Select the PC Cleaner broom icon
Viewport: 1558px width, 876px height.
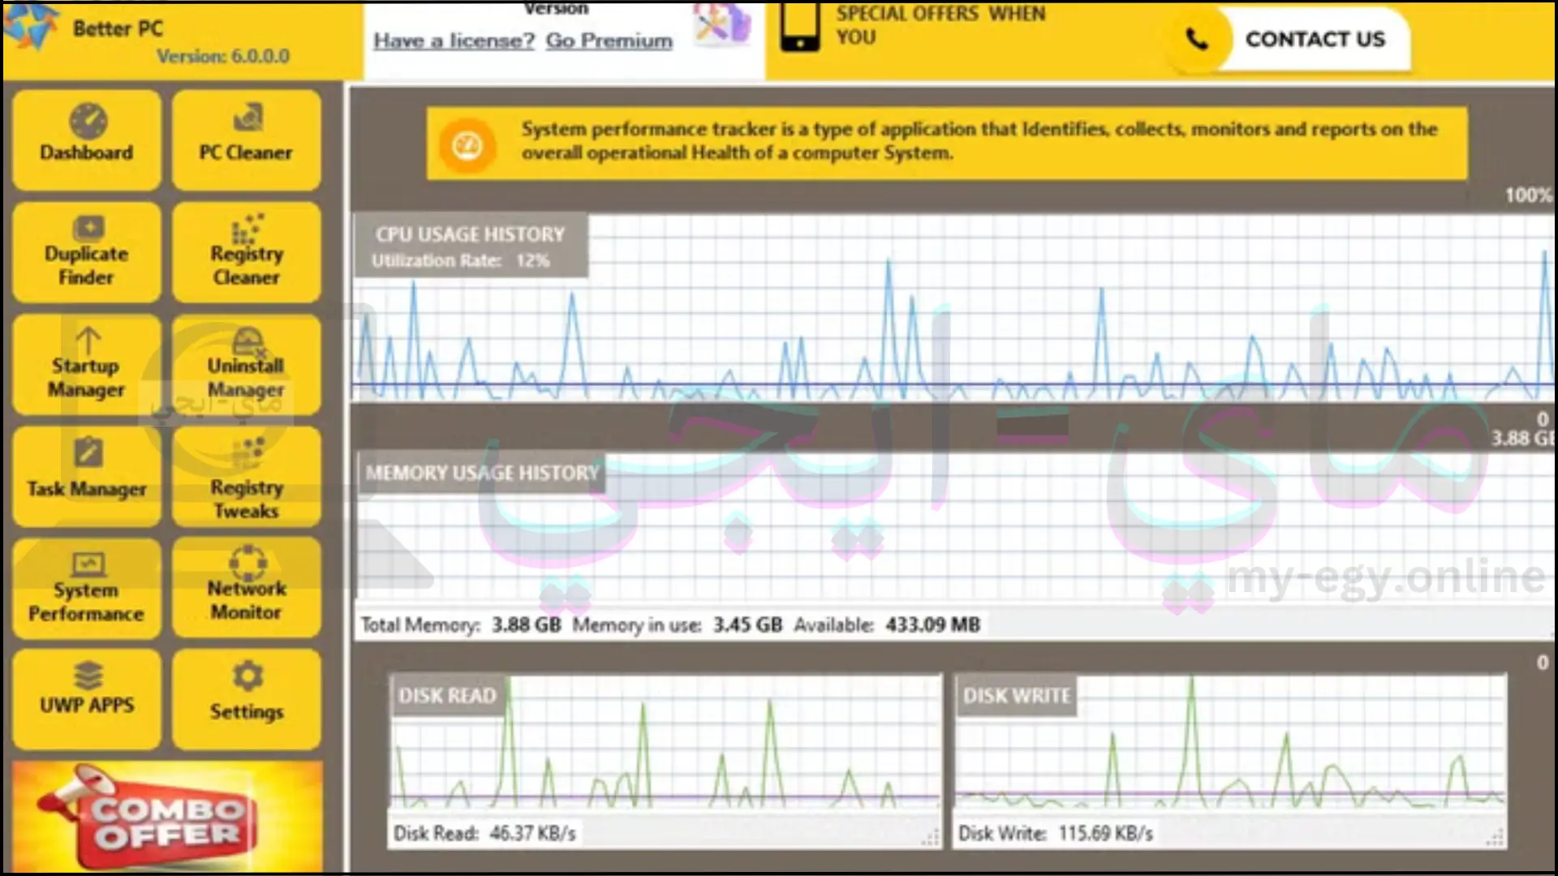point(247,118)
